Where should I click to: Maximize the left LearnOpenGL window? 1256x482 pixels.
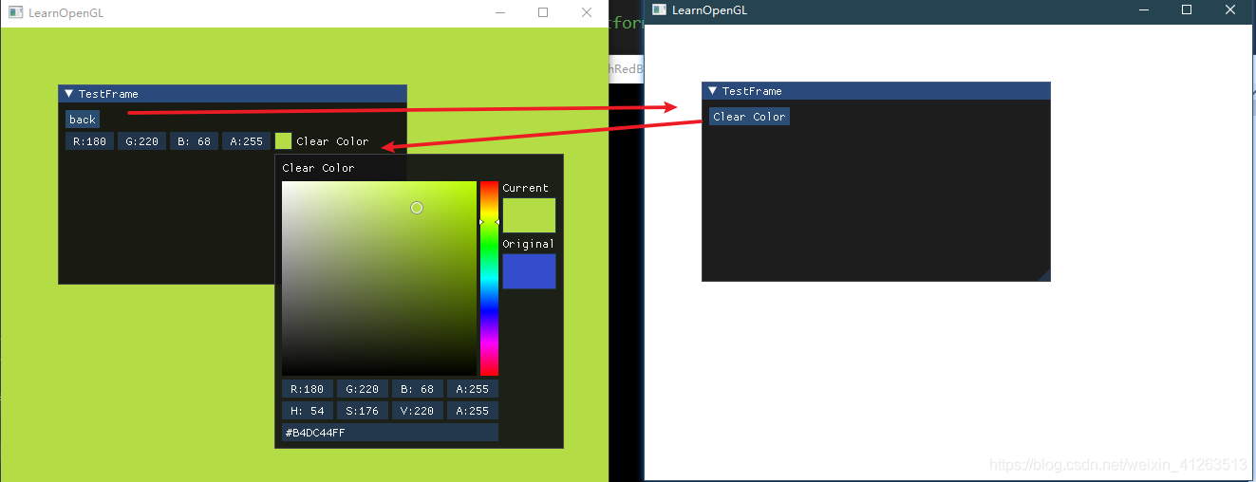click(x=543, y=12)
